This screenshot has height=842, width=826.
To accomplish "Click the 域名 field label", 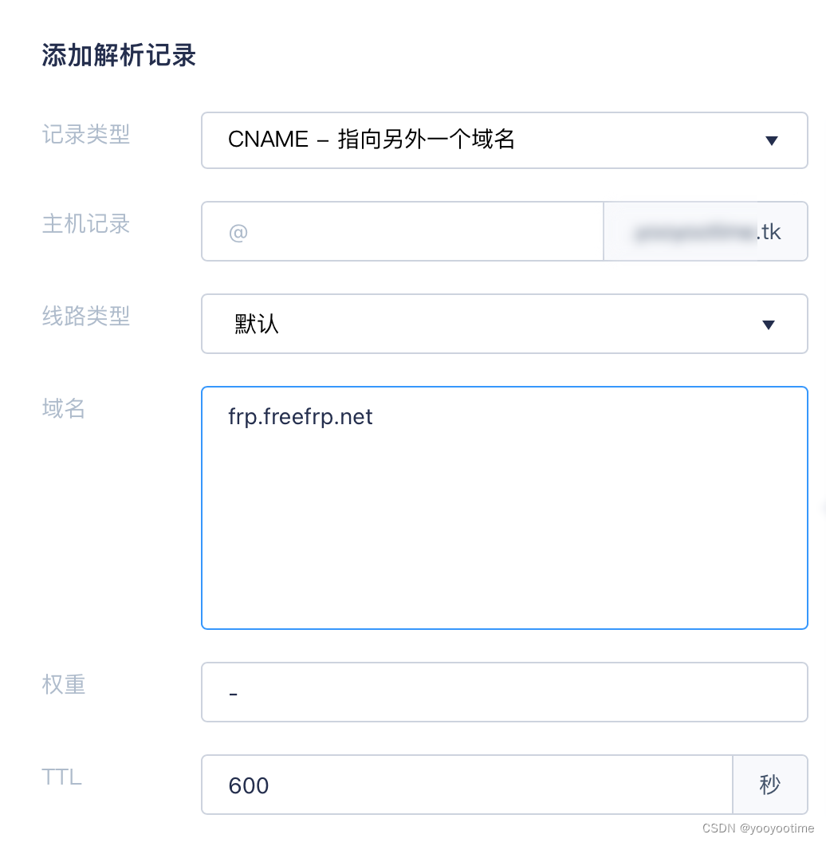I will (63, 410).
